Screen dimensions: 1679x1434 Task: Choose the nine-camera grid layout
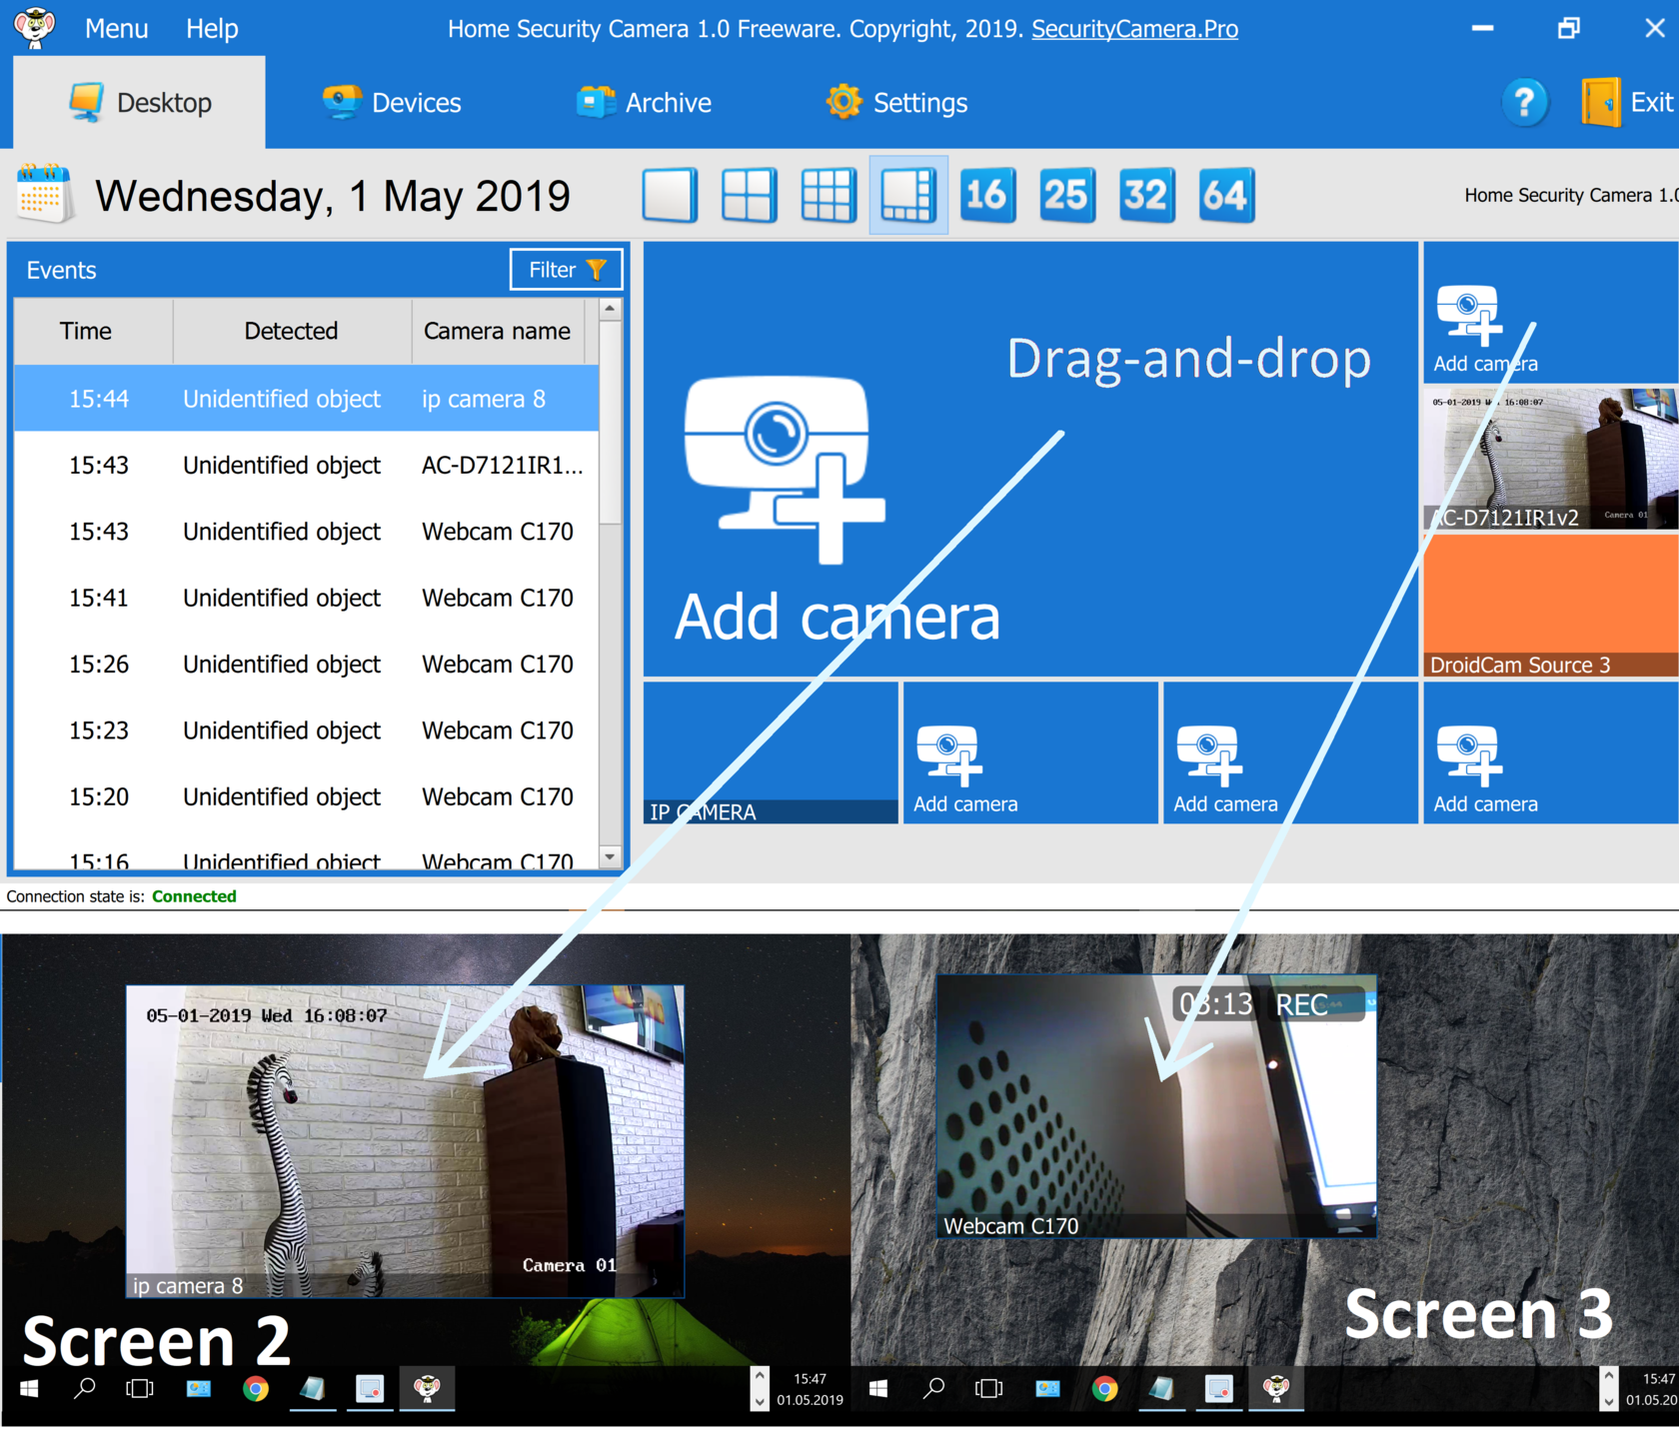pos(829,195)
